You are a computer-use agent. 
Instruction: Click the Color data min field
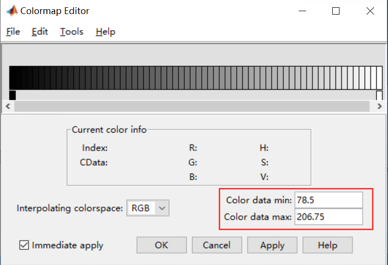point(329,200)
